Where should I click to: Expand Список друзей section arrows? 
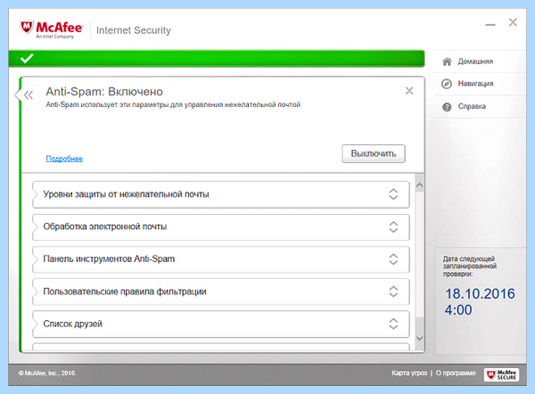pos(393,324)
